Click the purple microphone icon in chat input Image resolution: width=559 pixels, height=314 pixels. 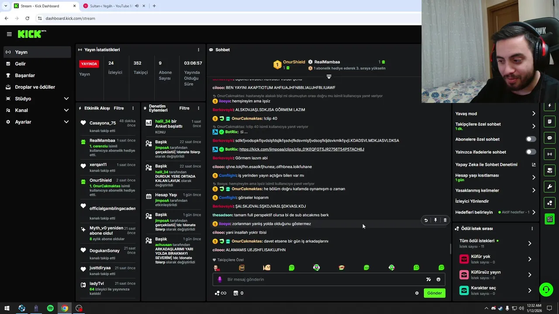pos(220,280)
